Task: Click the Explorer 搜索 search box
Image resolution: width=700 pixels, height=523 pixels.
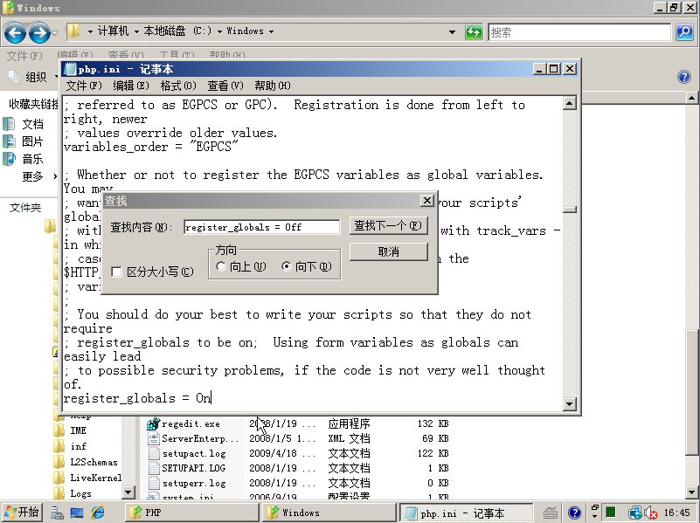Action: pos(579,32)
